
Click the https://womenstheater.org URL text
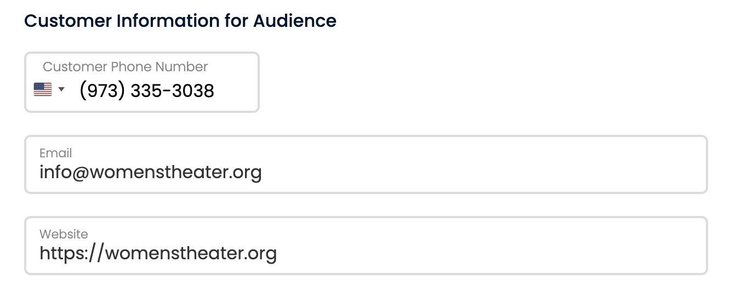[158, 253]
